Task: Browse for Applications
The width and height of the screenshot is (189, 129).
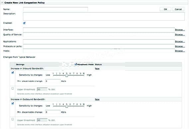Action: [x=180, y=42]
